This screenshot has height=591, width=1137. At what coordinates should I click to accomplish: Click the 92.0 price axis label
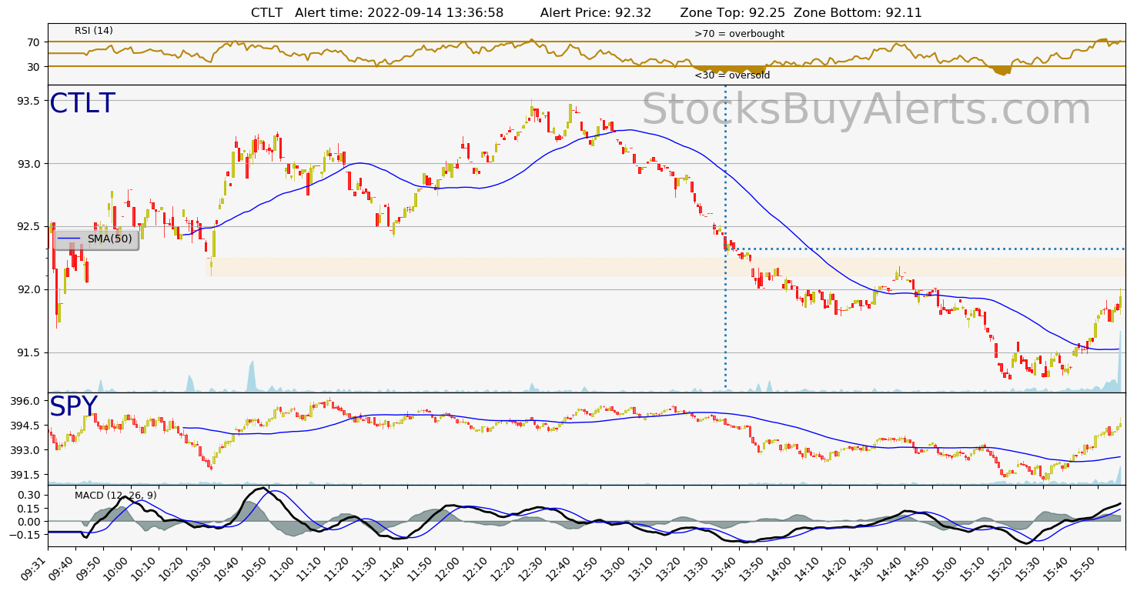[x=29, y=289]
